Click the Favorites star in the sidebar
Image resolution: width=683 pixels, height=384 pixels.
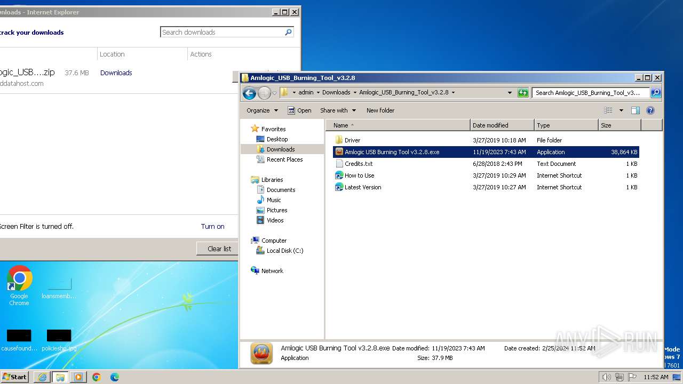tap(255, 129)
